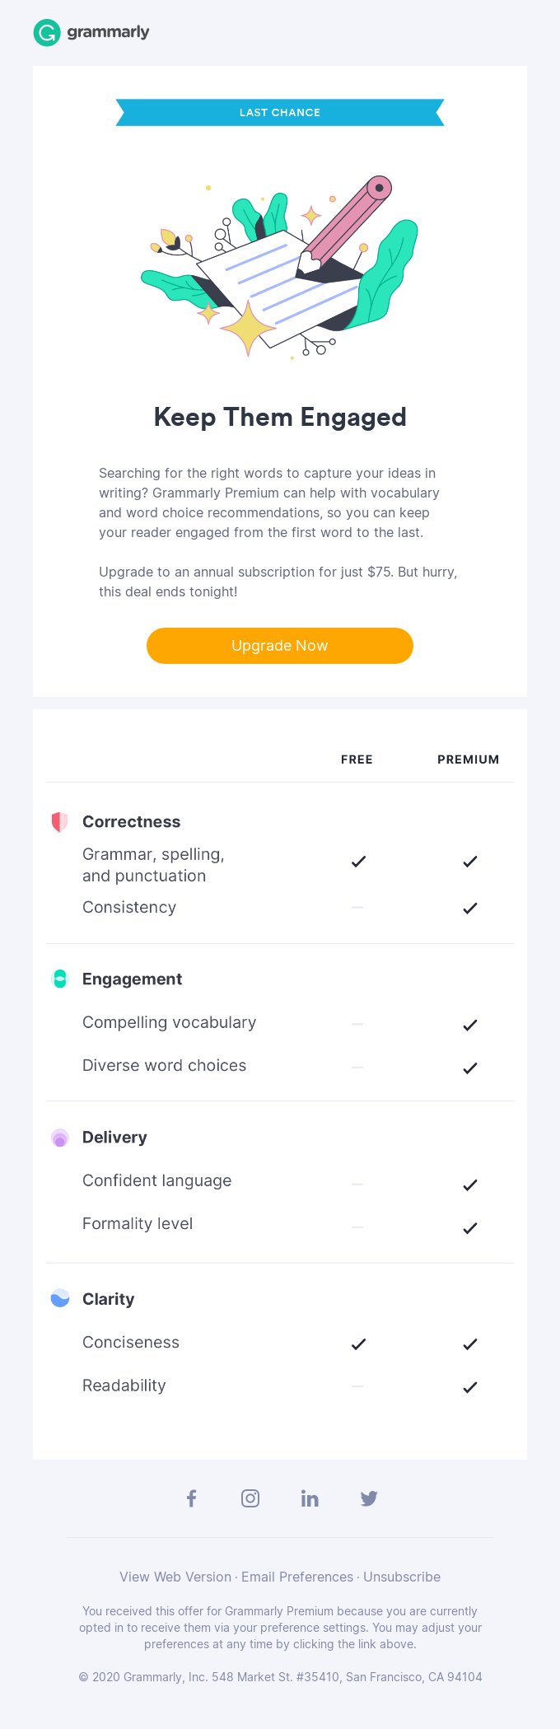Open the Email Preferences link
Viewport: 560px width, 1729px height.
click(297, 1577)
